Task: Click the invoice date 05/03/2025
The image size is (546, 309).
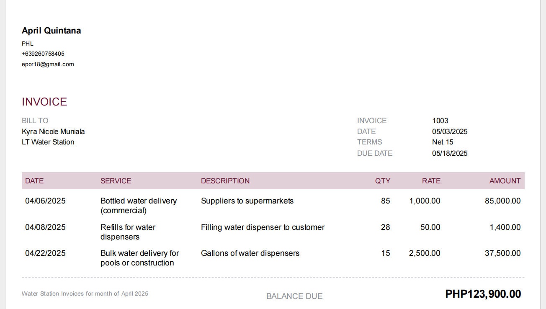Action: click(450, 131)
